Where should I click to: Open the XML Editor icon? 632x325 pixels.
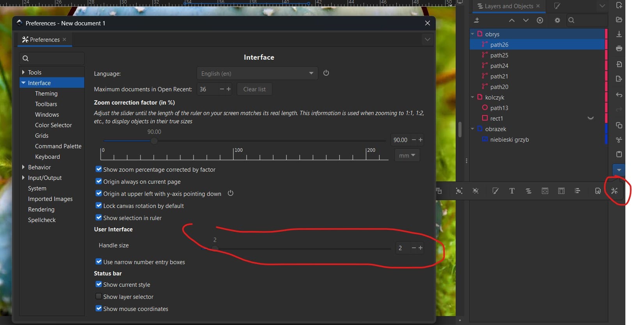(x=545, y=191)
